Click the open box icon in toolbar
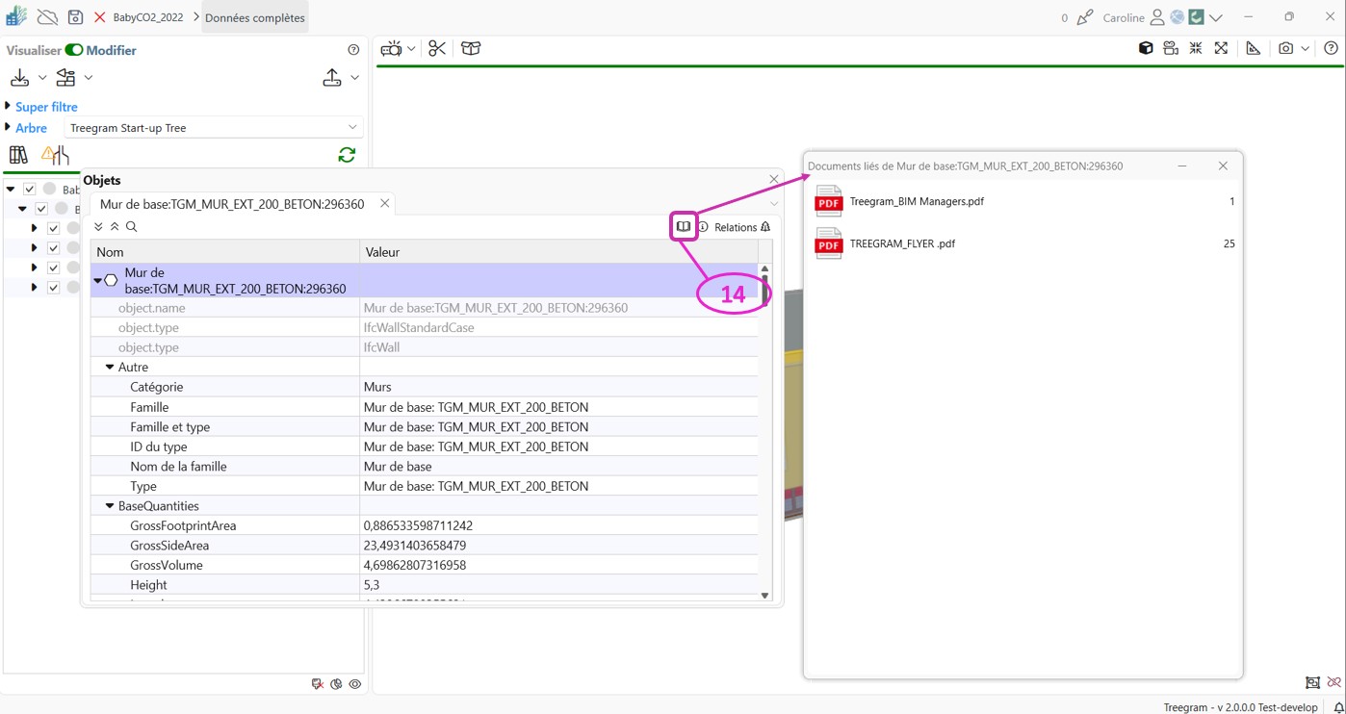The image size is (1346, 714). [x=471, y=49]
